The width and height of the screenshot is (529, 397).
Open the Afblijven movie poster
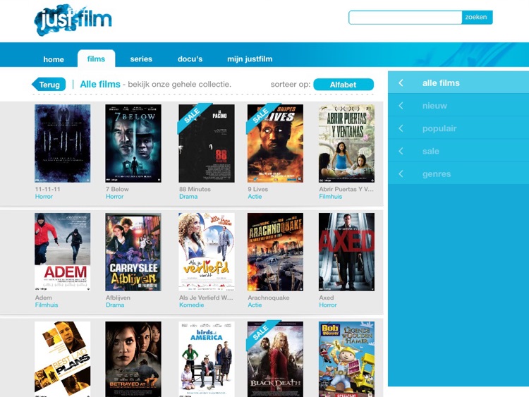pos(133,252)
